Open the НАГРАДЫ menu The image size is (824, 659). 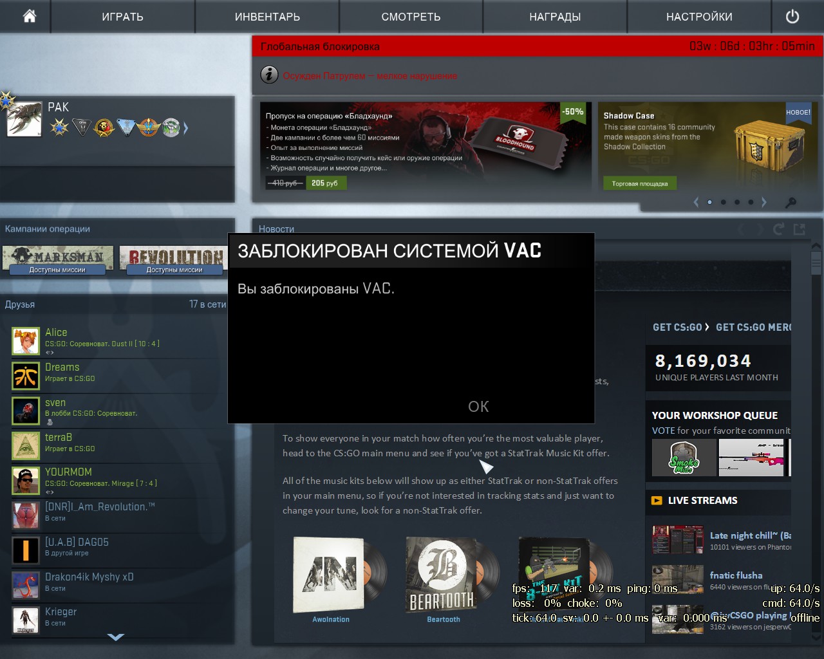coord(555,17)
